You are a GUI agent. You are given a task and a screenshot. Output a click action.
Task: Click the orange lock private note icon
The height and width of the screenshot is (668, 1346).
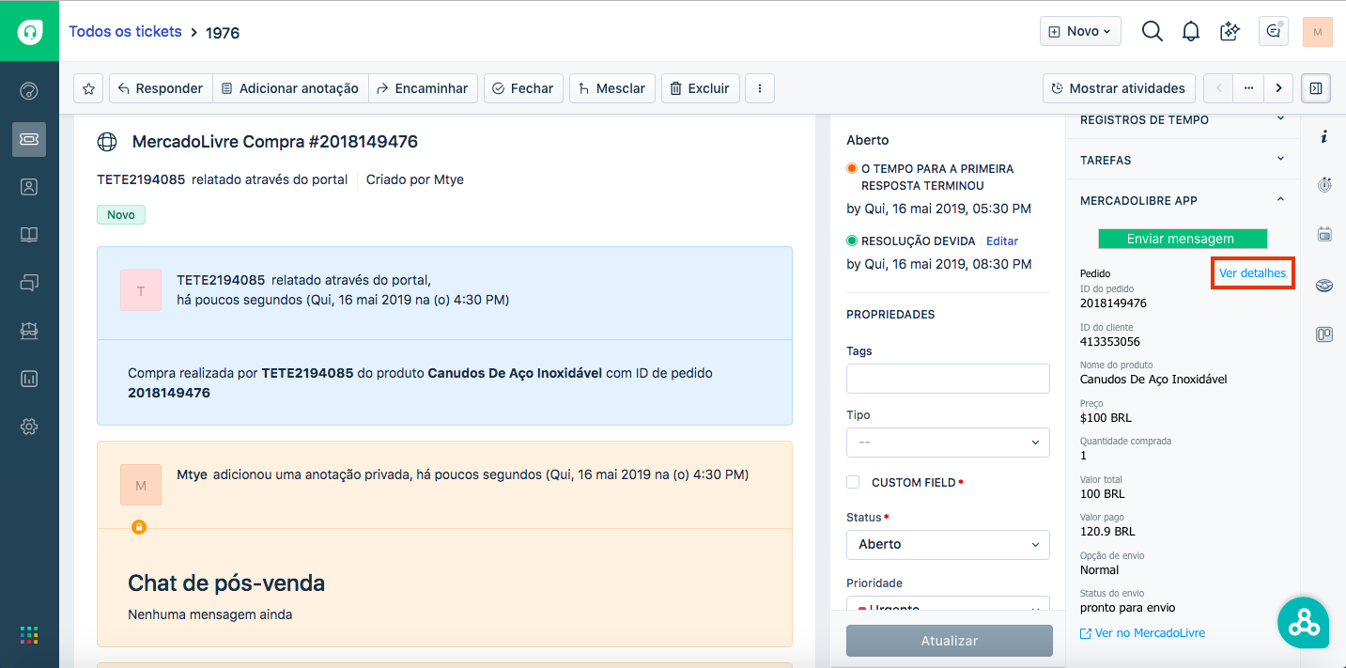click(x=139, y=527)
